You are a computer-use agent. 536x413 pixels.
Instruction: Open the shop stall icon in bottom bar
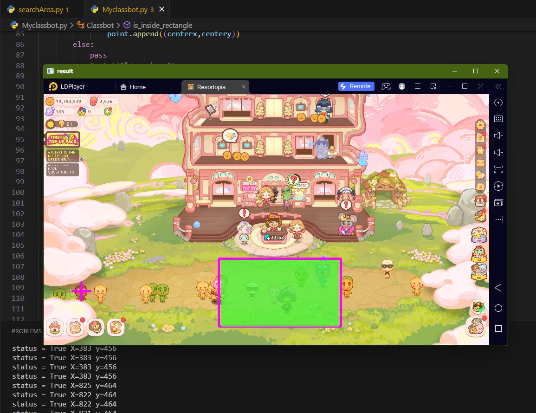116,328
